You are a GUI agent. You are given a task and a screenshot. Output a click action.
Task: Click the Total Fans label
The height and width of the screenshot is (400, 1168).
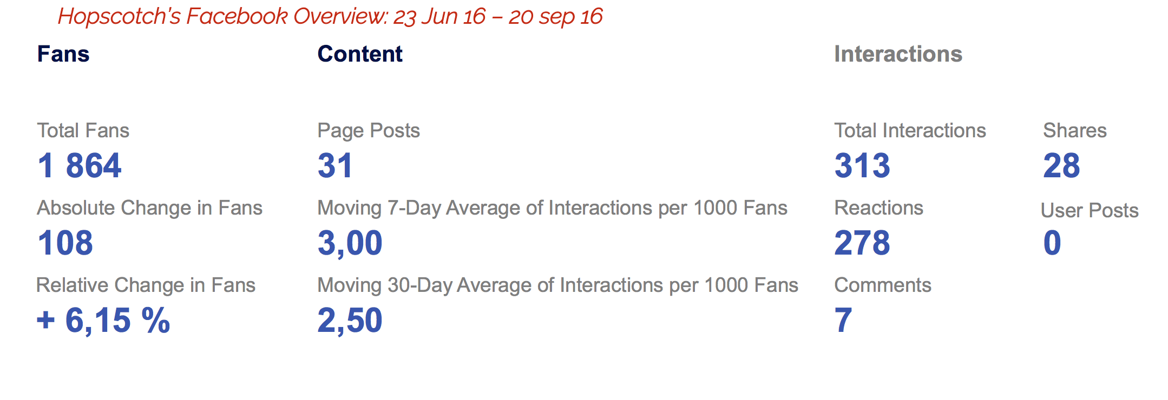pos(83,130)
